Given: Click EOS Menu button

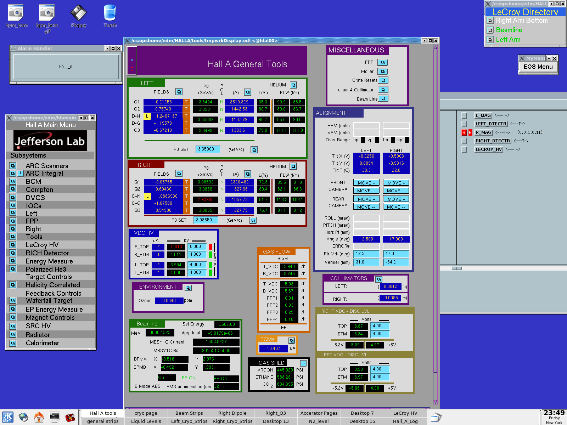Looking at the screenshot, I should pyautogui.click(x=538, y=67).
